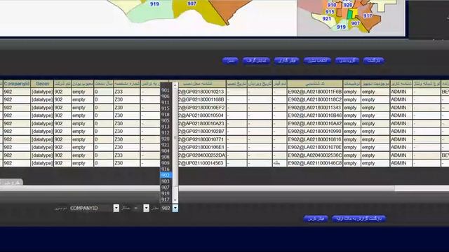Viewport: 449px width, 252px height.
Task: Select cell E902@LA02180001070E
Action: point(315,148)
